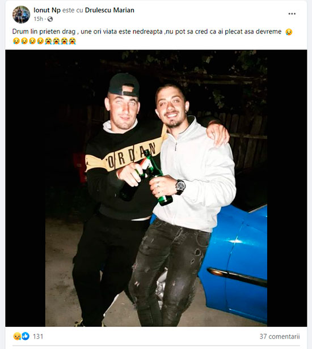Open the posted photo of two men

click(x=156, y=188)
